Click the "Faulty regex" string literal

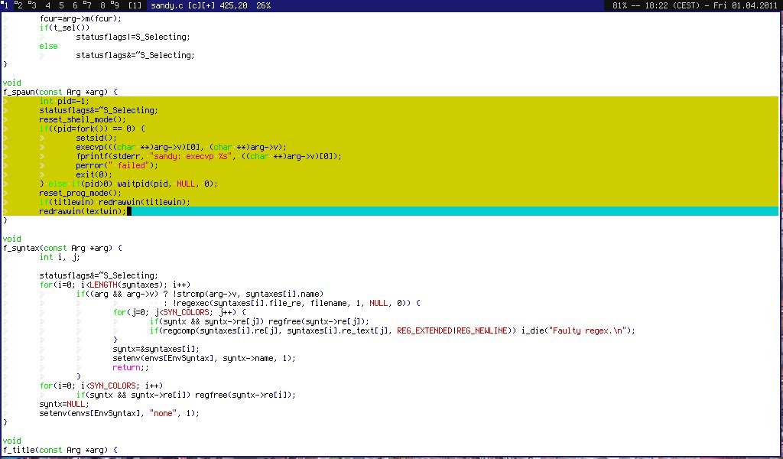click(x=598, y=330)
